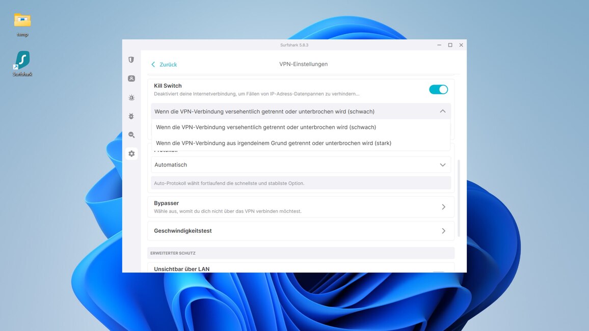Open the Surfshark desktop shortcut
Viewport: 589px width, 331px height.
pyautogui.click(x=22, y=60)
